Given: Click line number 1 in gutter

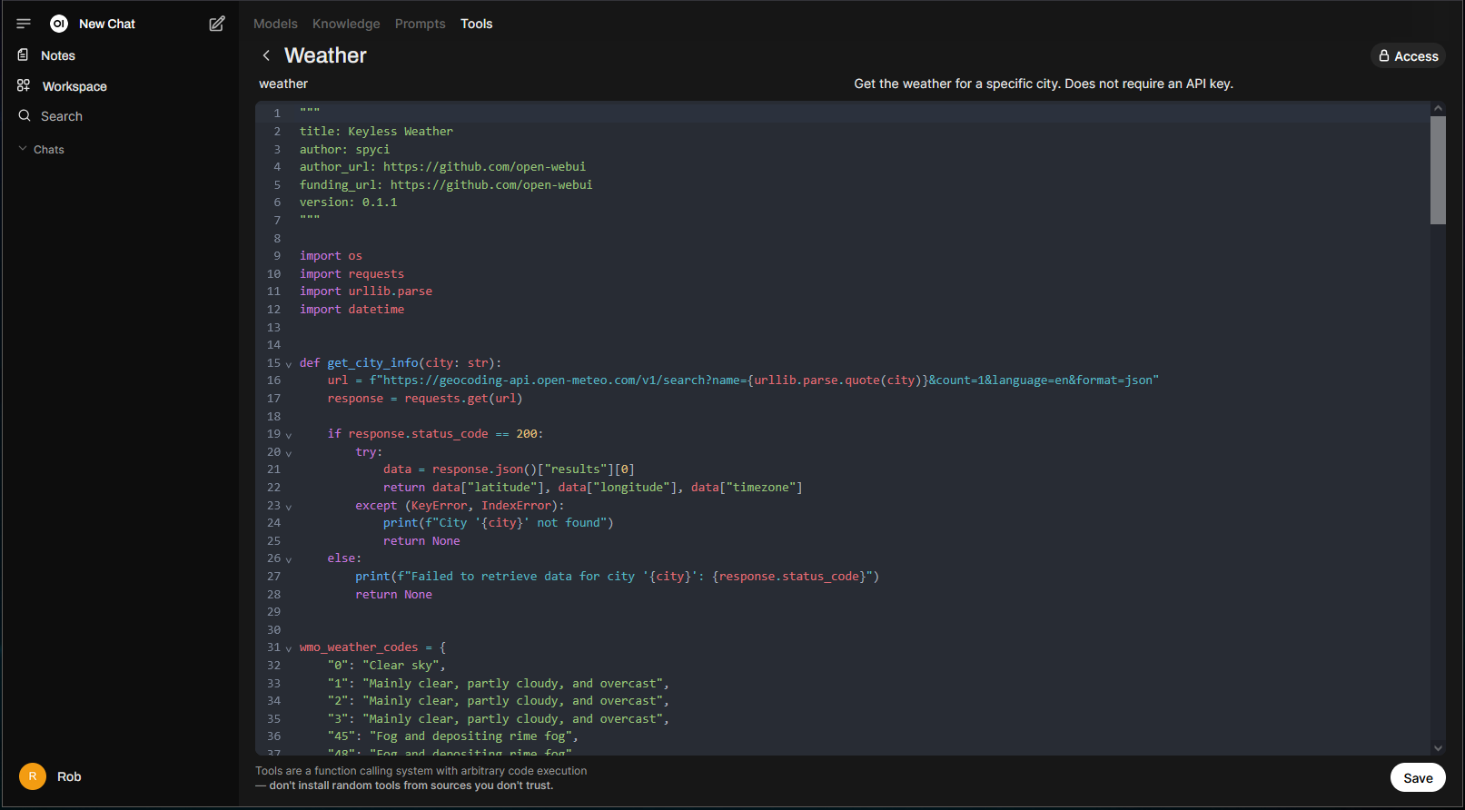Looking at the screenshot, I should [x=277, y=114].
